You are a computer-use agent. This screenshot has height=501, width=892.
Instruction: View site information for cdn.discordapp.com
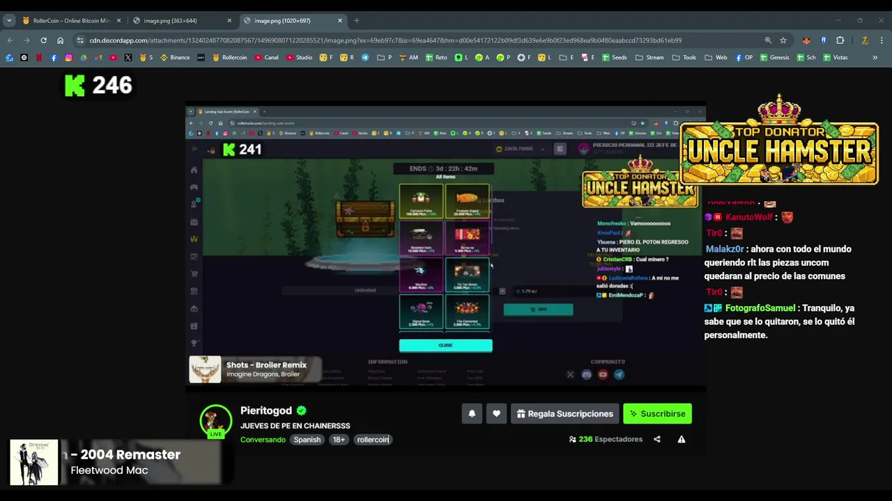click(80, 40)
